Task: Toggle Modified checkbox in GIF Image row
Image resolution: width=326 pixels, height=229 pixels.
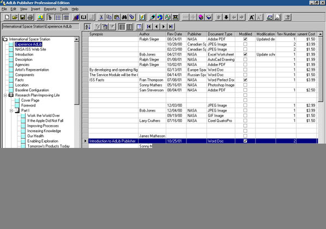Action: tap(246, 115)
